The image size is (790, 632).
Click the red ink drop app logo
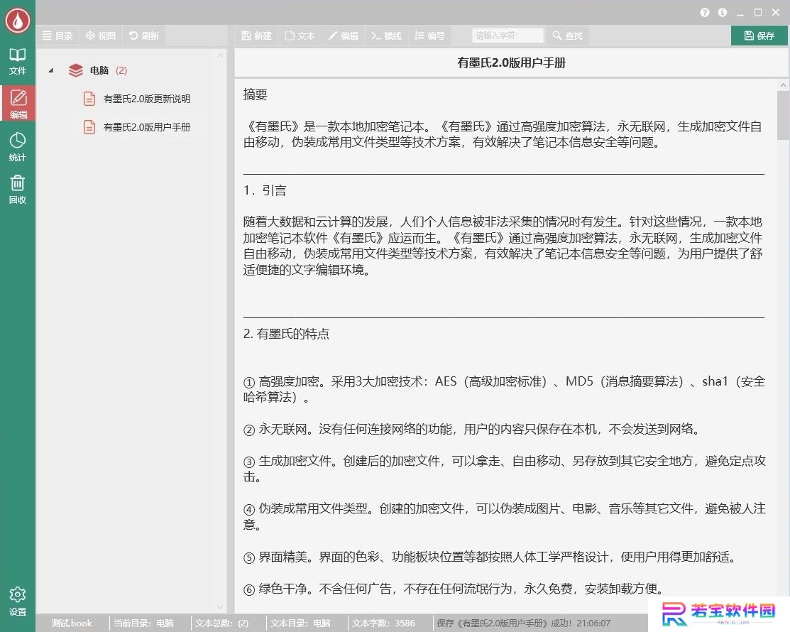(18, 21)
